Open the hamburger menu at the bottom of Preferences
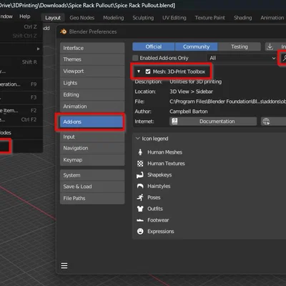286x286 pixels. coord(64,265)
